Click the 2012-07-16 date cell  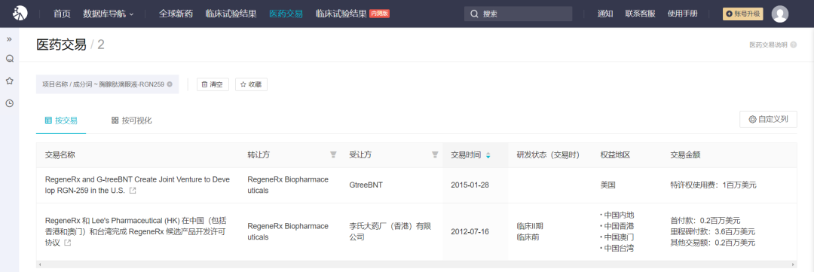(470, 231)
